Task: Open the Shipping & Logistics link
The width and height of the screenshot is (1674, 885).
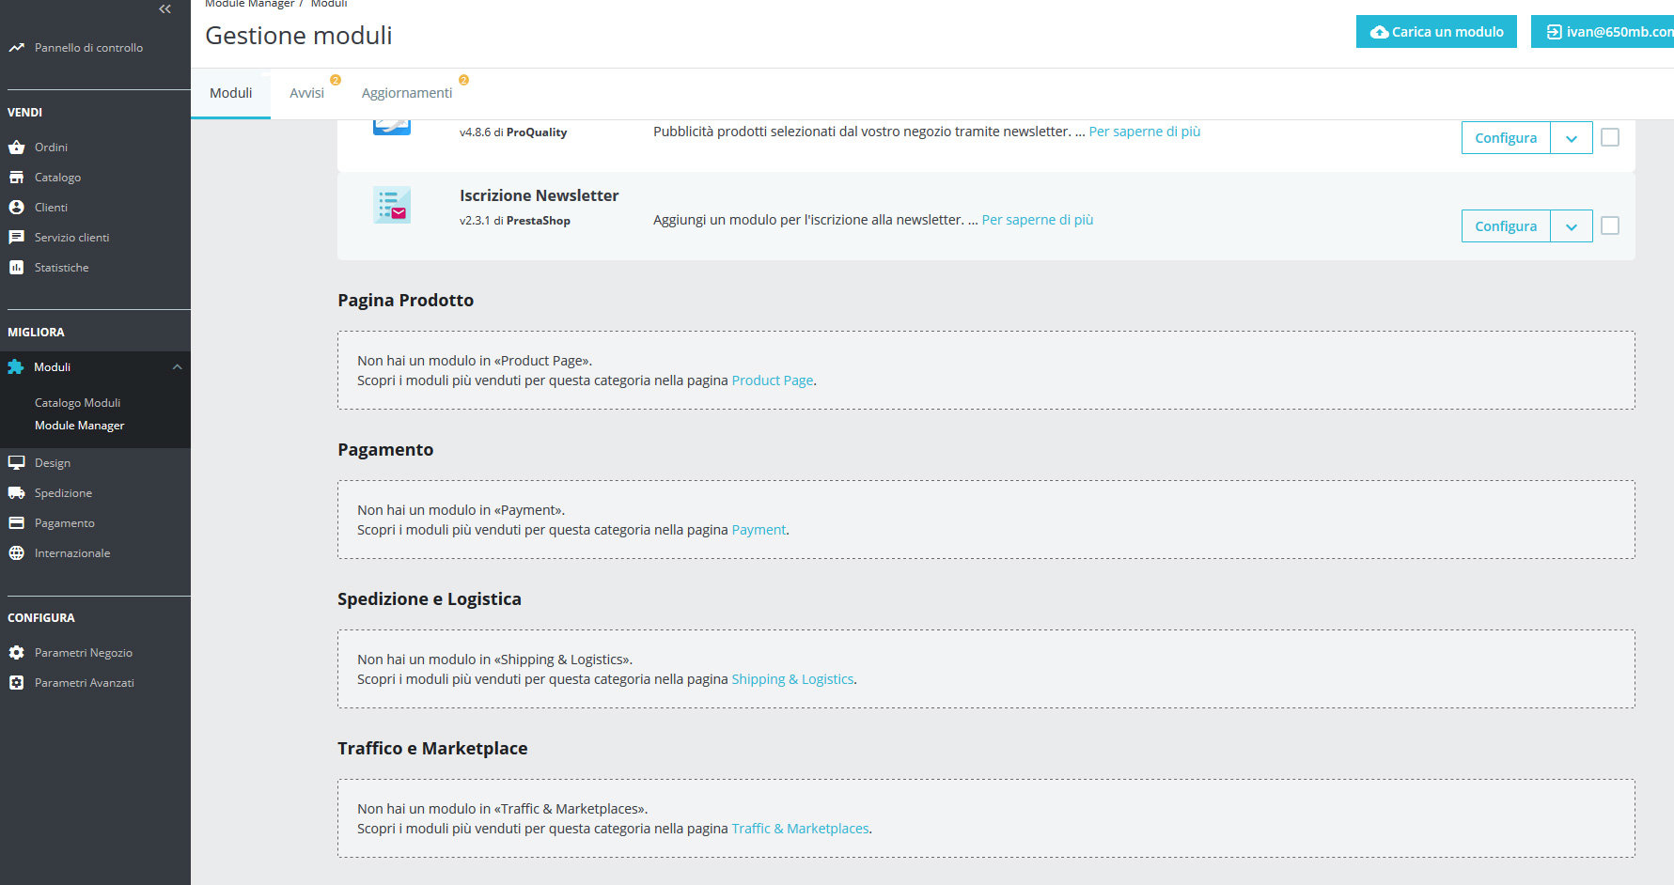Action: (792, 679)
